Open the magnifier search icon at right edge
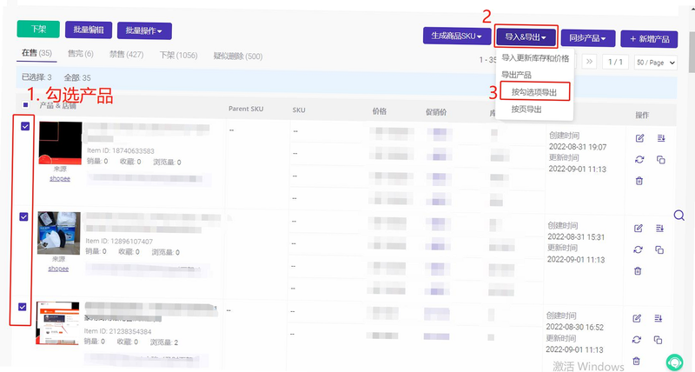 (678, 216)
